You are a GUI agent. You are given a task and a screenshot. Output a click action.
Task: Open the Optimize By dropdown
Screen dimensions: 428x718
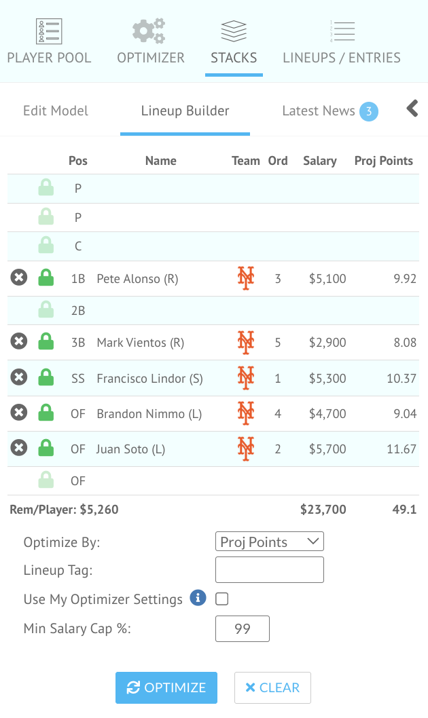tap(270, 542)
